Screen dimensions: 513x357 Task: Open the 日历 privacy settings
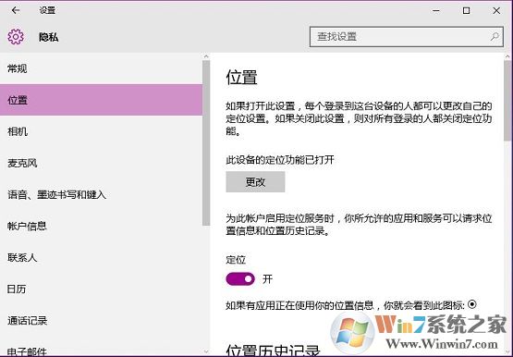[x=101, y=289]
